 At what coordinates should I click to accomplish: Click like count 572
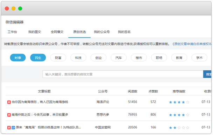(x=153, y=102)
